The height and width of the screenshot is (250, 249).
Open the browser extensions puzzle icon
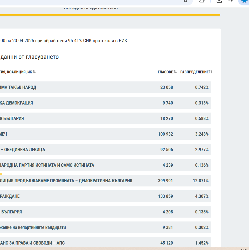pos(202,1)
